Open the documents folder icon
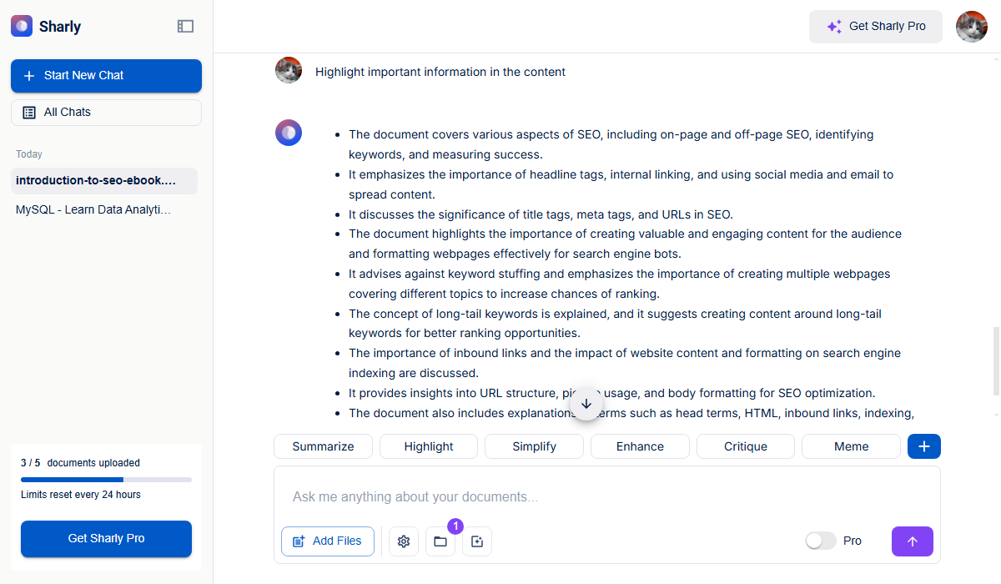The width and height of the screenshot is (1001, 584). pos(440,541)
